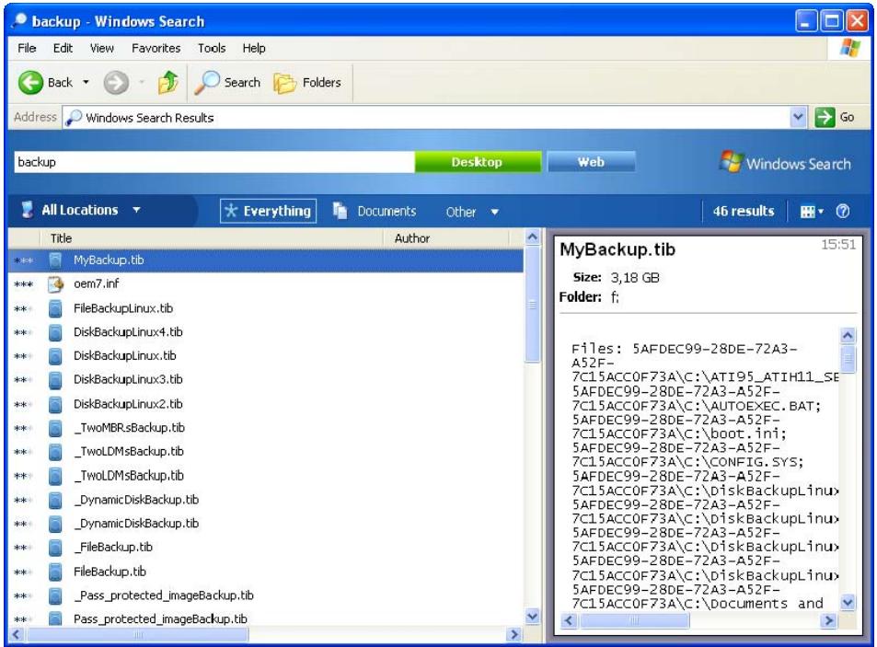Go up one folder level icon

pyautogui.click(x=167, y=83)
